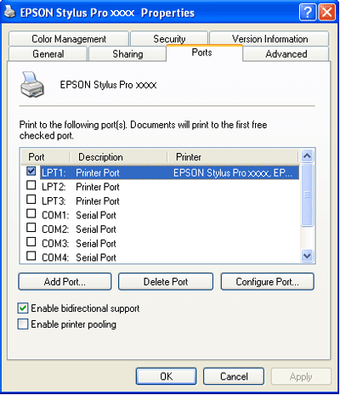
Task: Enable printer pooling checkbox
Action: tap(23, 324)
